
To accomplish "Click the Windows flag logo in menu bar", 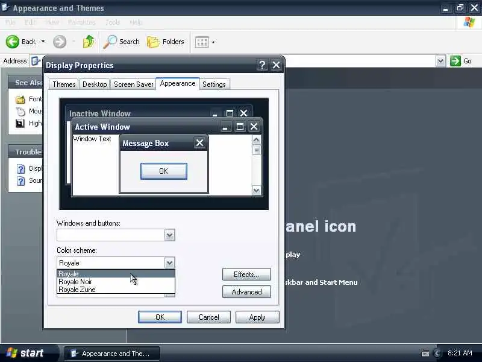I will pos(469,22).
